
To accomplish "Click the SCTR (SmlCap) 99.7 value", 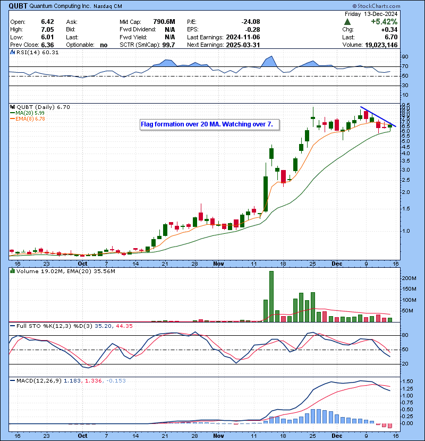I will (x=168, y=45).
